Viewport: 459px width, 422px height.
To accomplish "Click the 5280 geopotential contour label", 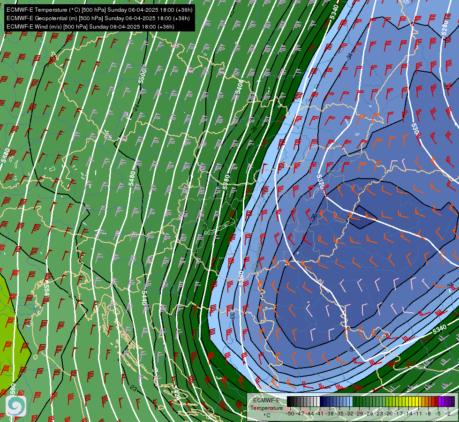I will tap(445, 28).
